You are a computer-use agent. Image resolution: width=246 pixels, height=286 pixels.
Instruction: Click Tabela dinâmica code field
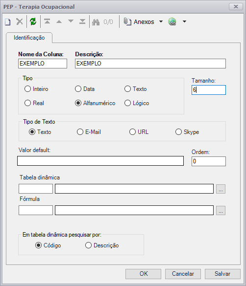click(x=36, y=189)
